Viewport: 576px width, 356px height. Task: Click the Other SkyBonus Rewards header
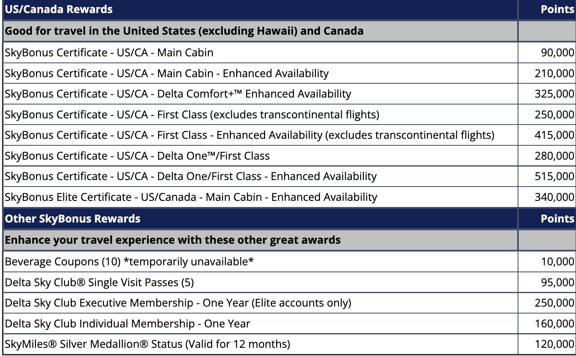pos(73,219)
